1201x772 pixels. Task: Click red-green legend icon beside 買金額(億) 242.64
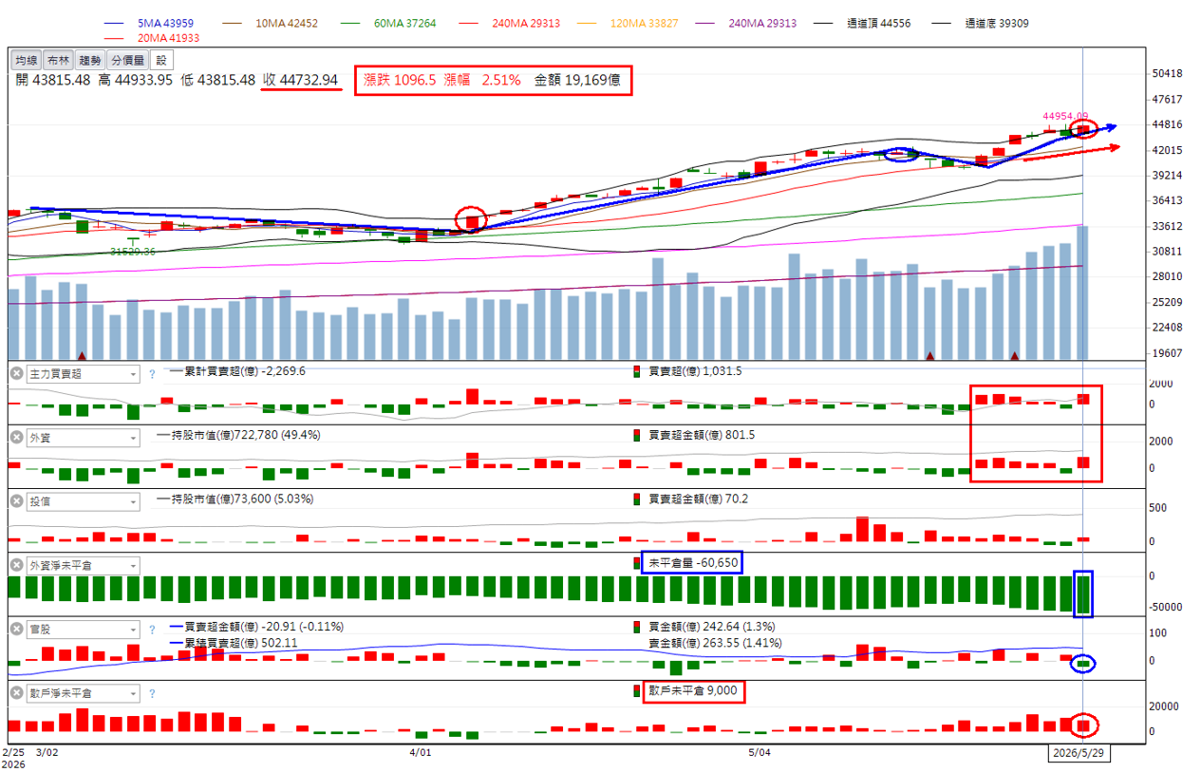(x=637, y=627)
